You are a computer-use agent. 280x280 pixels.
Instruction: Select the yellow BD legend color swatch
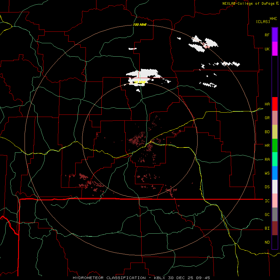pos(275,132)
